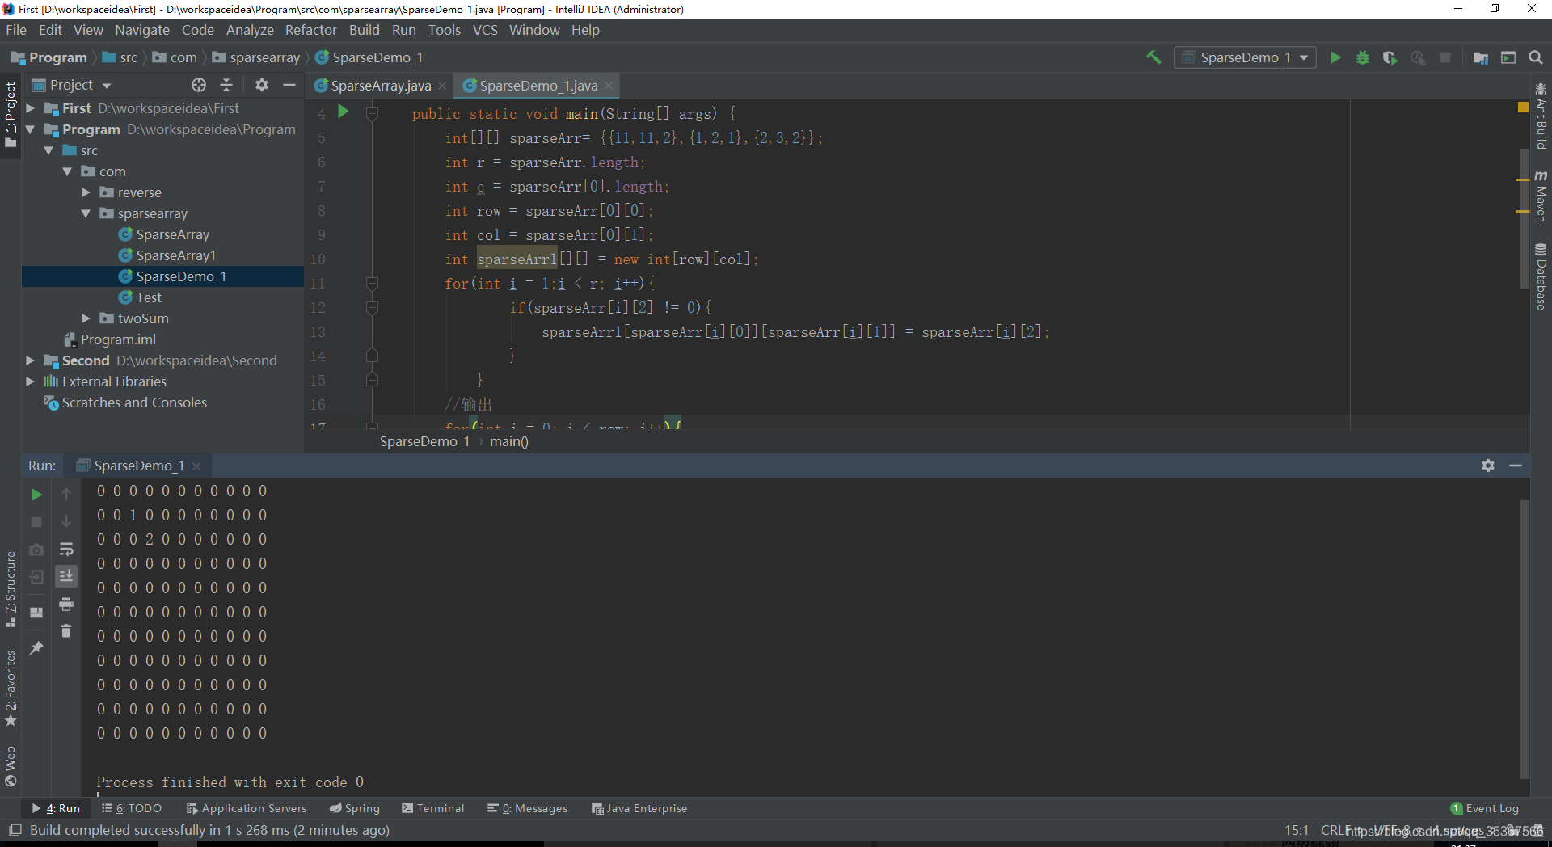Pin the Run tab icon
Viewport: 1552px width, 847px height.
[36, 647]
